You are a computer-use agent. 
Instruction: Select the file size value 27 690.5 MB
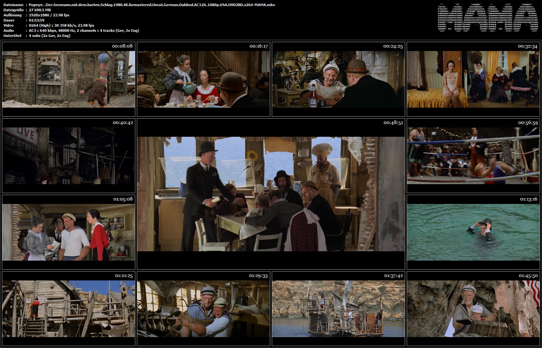point(40,10)
